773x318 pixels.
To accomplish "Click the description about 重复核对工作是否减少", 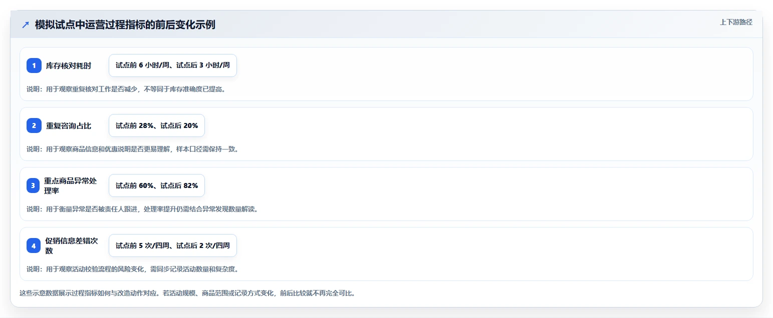I will tap(126, 89).
